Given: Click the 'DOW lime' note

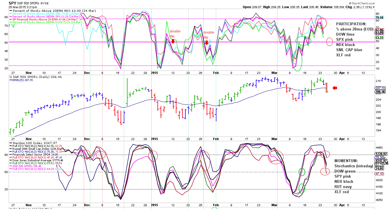Looking at the screenshot, I should point(345,34).
